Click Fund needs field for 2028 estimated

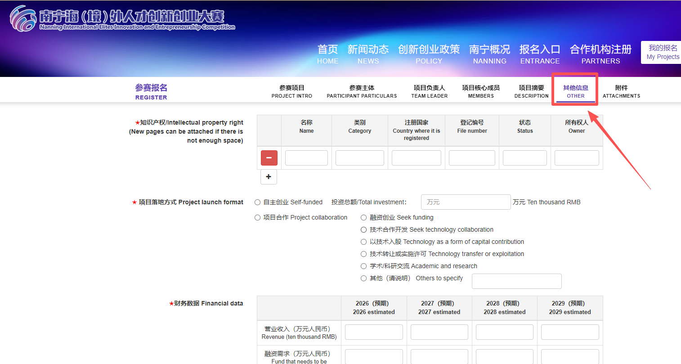tap(505, 356)
